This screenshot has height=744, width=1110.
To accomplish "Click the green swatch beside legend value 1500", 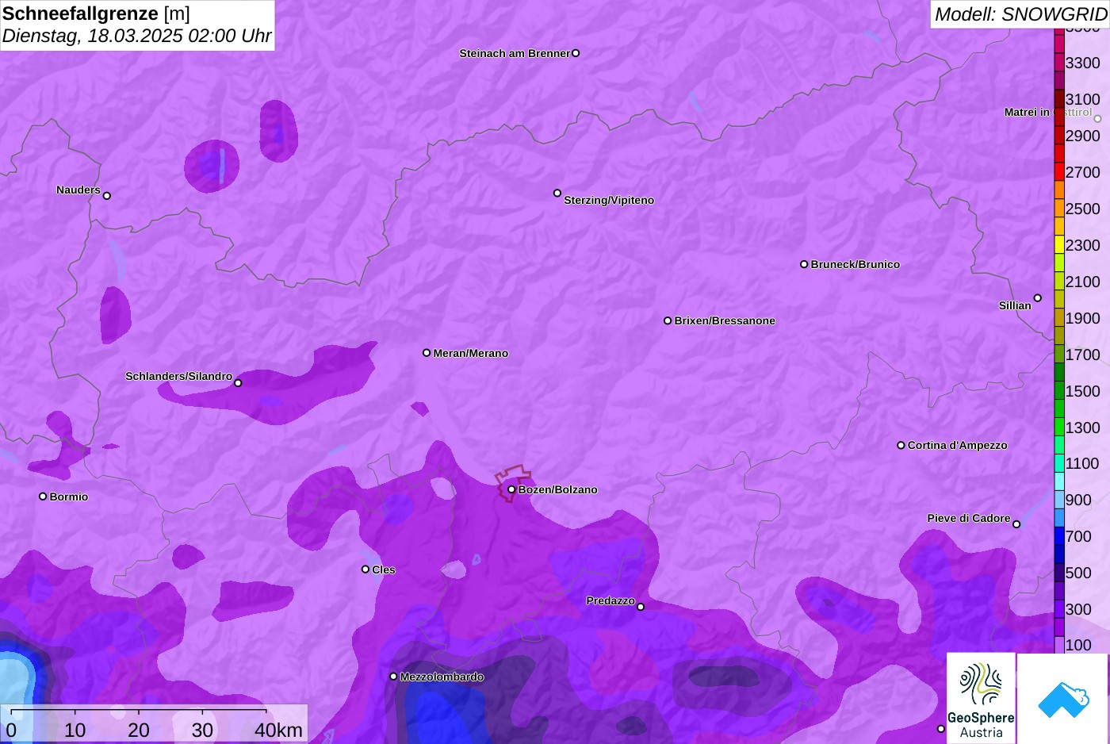I will coord(1059,391).
